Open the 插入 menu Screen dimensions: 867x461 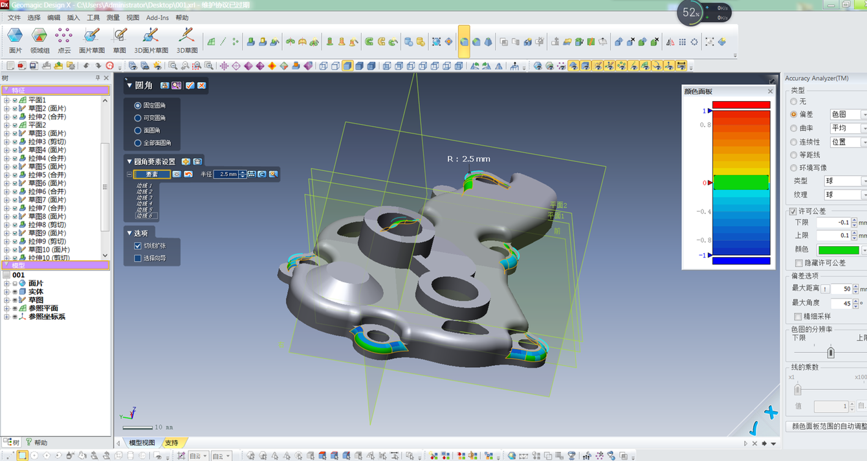coord(73,17)
